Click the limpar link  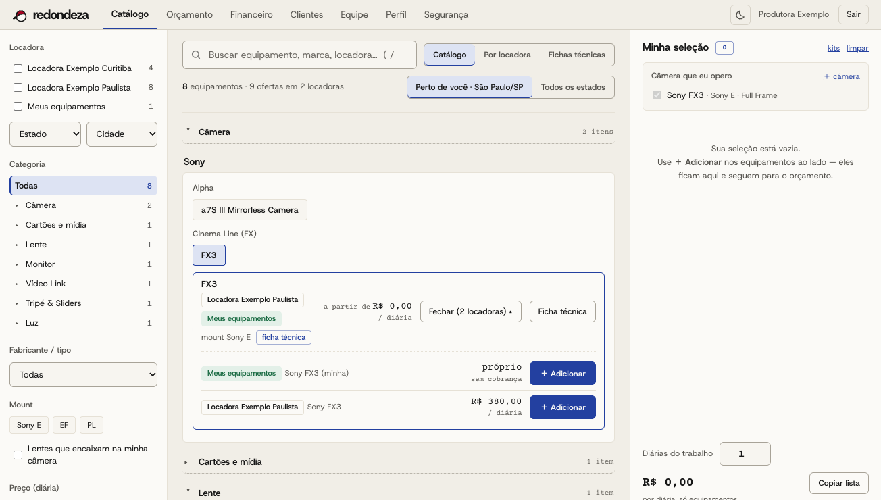pyautogui.click(x=857, y=48)
